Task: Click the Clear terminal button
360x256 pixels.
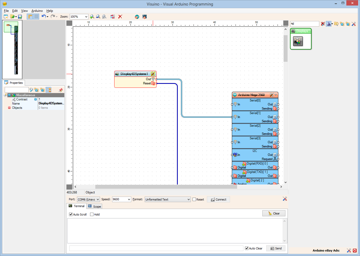Action: [274, 213]
